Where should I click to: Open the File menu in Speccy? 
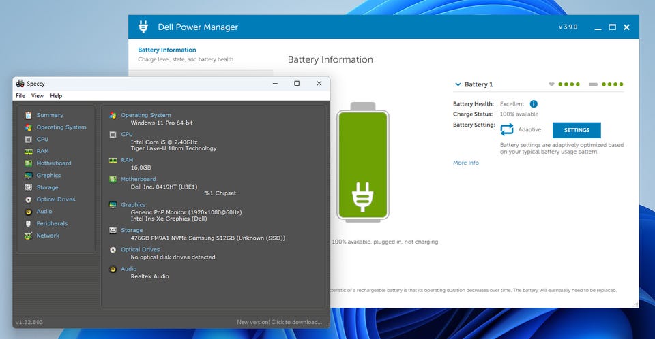click(20, 96)
